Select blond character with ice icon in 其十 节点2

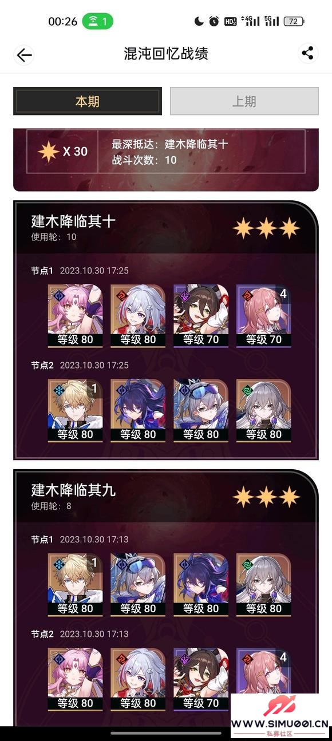pos(75,410)
